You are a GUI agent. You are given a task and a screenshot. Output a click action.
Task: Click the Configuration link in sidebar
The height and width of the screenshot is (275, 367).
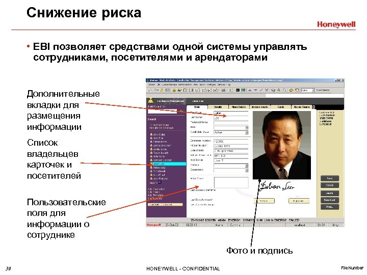coord(155,198)
